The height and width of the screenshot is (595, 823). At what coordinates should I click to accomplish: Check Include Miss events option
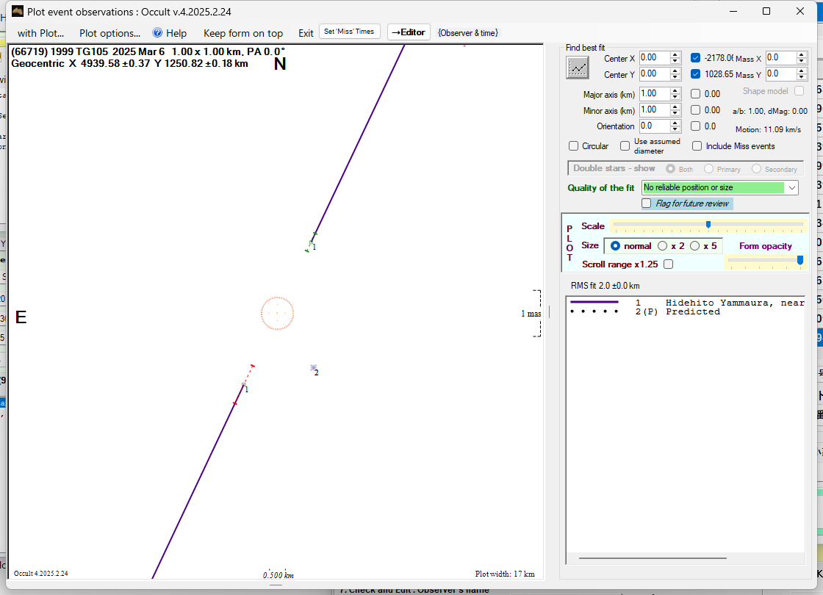[697, 146]
